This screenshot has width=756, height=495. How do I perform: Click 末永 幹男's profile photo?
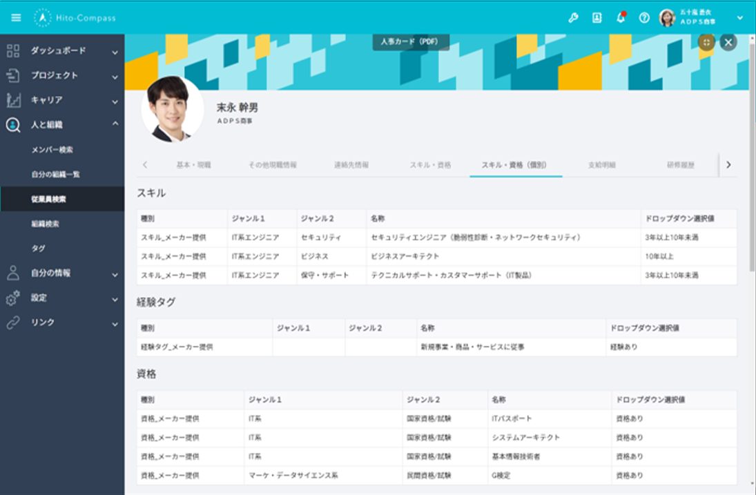point(173,109)
